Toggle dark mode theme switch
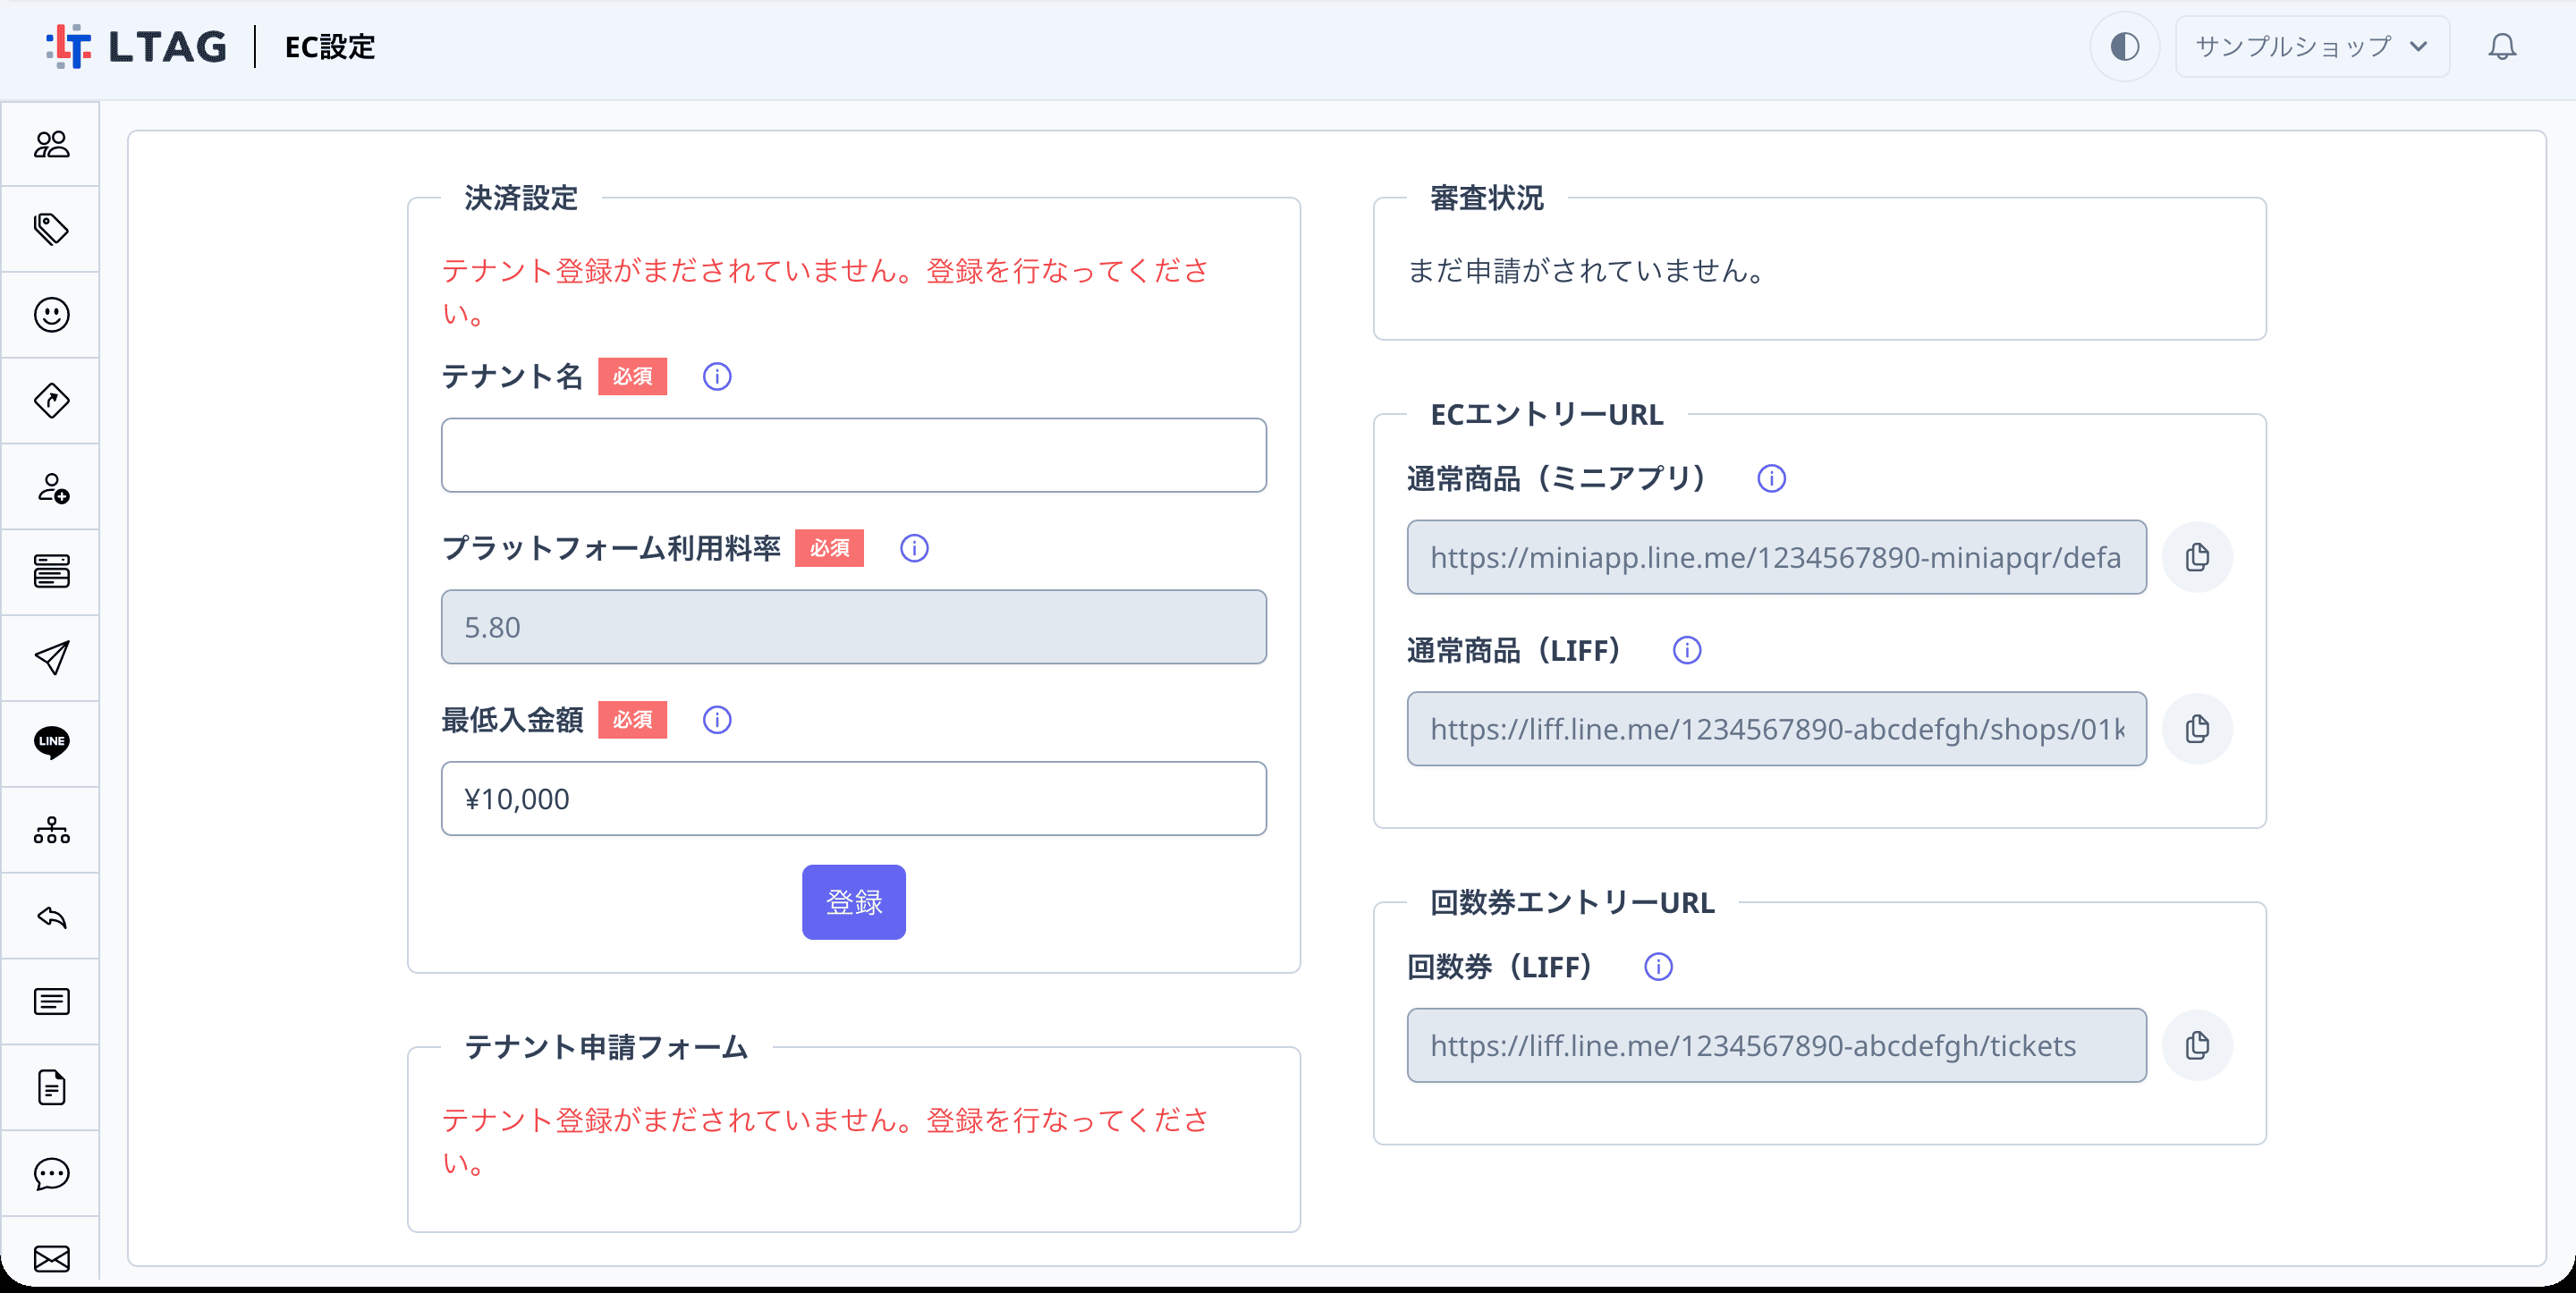Screen dimensions: 2576x1293 pos(2124,47)
